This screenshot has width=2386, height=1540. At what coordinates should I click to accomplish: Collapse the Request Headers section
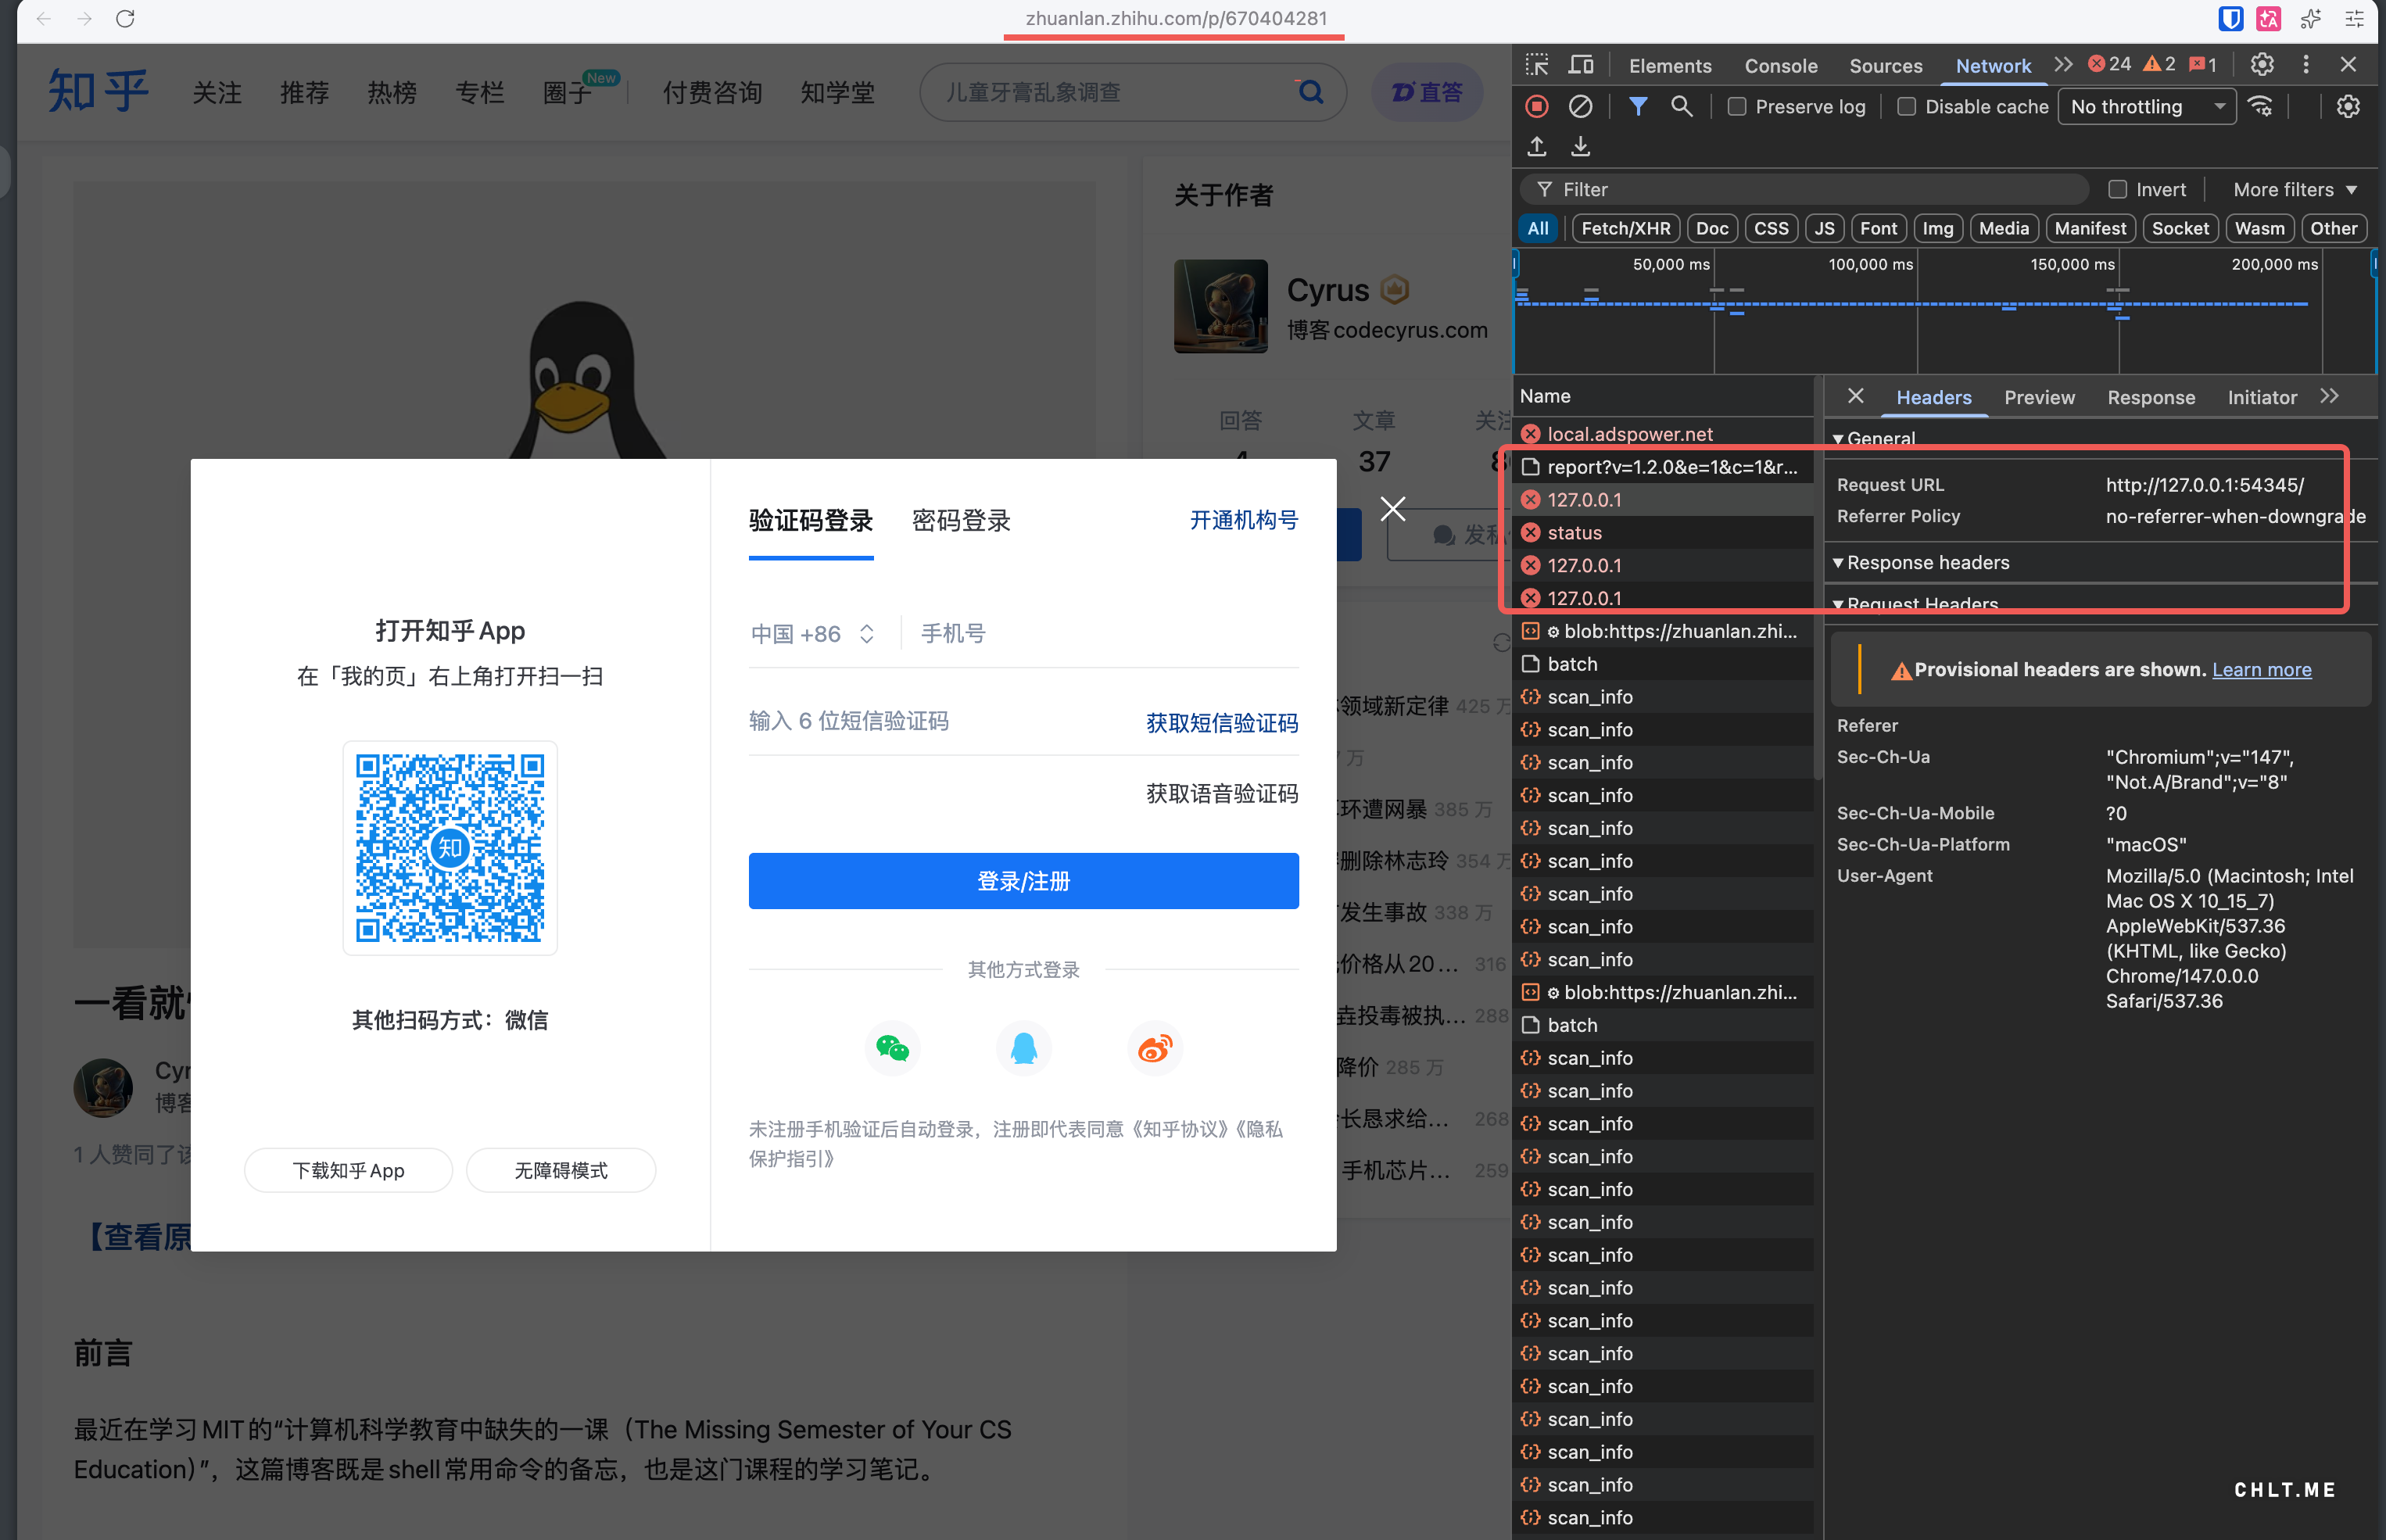(1915, 603)
